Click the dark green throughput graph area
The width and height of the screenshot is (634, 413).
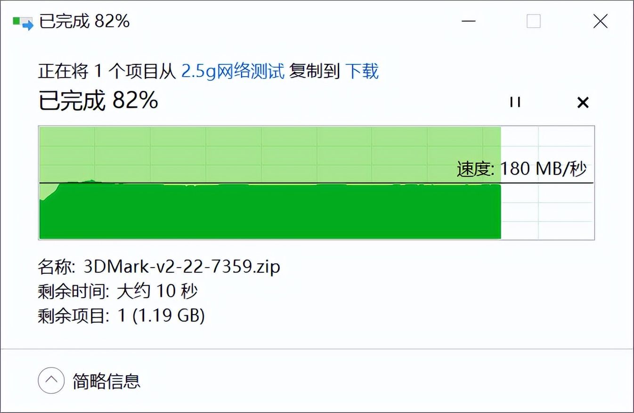tap(269, 212)
